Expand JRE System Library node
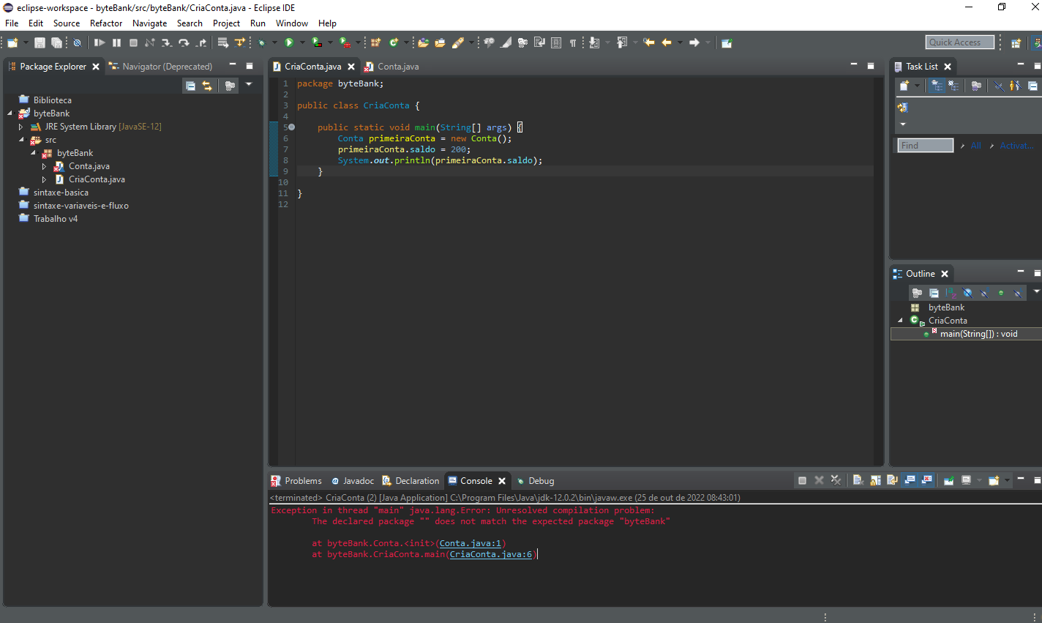This screenshot has height=623, width=1042. click(x=21, y=127)
